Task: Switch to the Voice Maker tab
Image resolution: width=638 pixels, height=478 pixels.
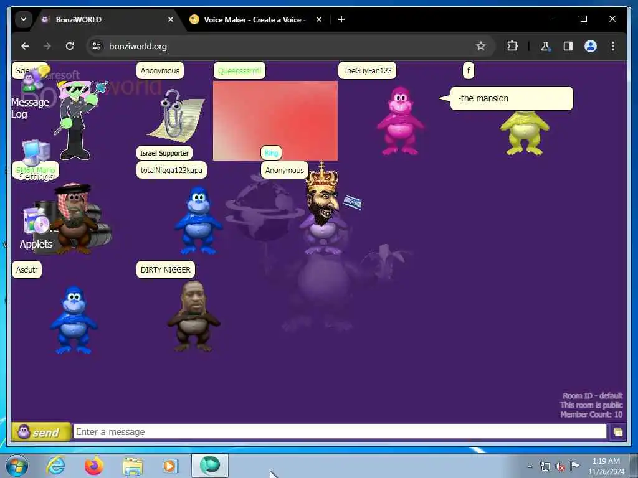Action: coord(254,19)
